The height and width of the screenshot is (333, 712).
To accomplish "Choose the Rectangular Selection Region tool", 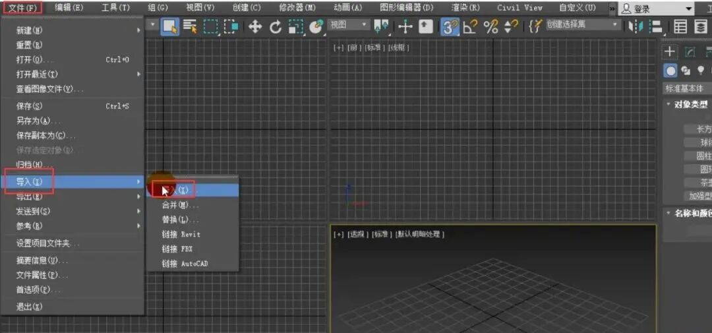I will coord(210,27).
